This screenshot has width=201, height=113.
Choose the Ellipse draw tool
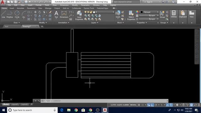(29, 16)
